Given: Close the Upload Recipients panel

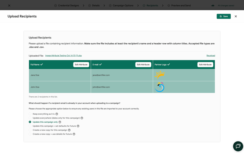Looking at the screenshot, I should [236, 16].
